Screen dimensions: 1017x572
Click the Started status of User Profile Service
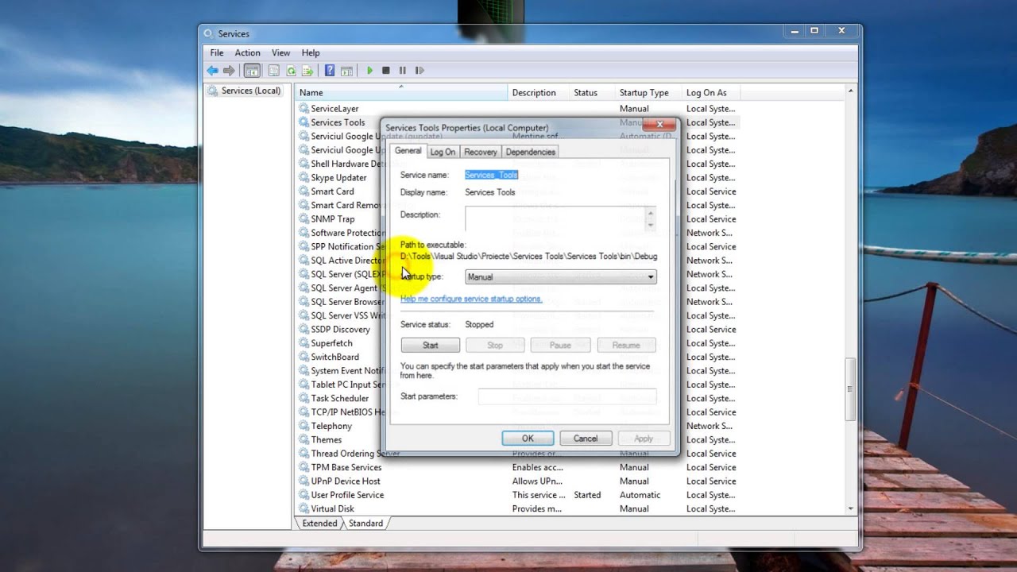coord(587,495)
